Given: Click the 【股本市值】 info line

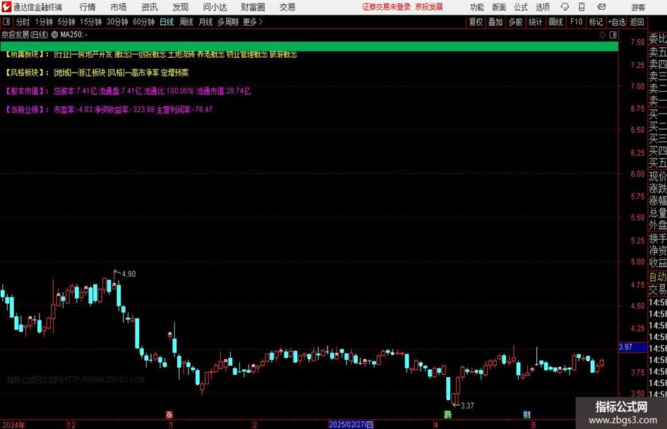Looking at the screenshot, I should pos(128,91).
